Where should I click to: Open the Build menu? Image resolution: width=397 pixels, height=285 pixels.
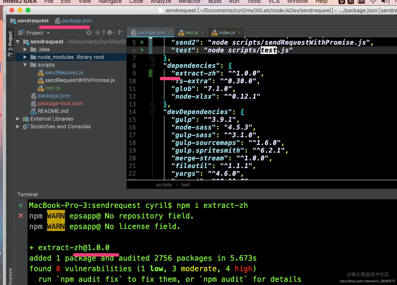coord(215,2)
